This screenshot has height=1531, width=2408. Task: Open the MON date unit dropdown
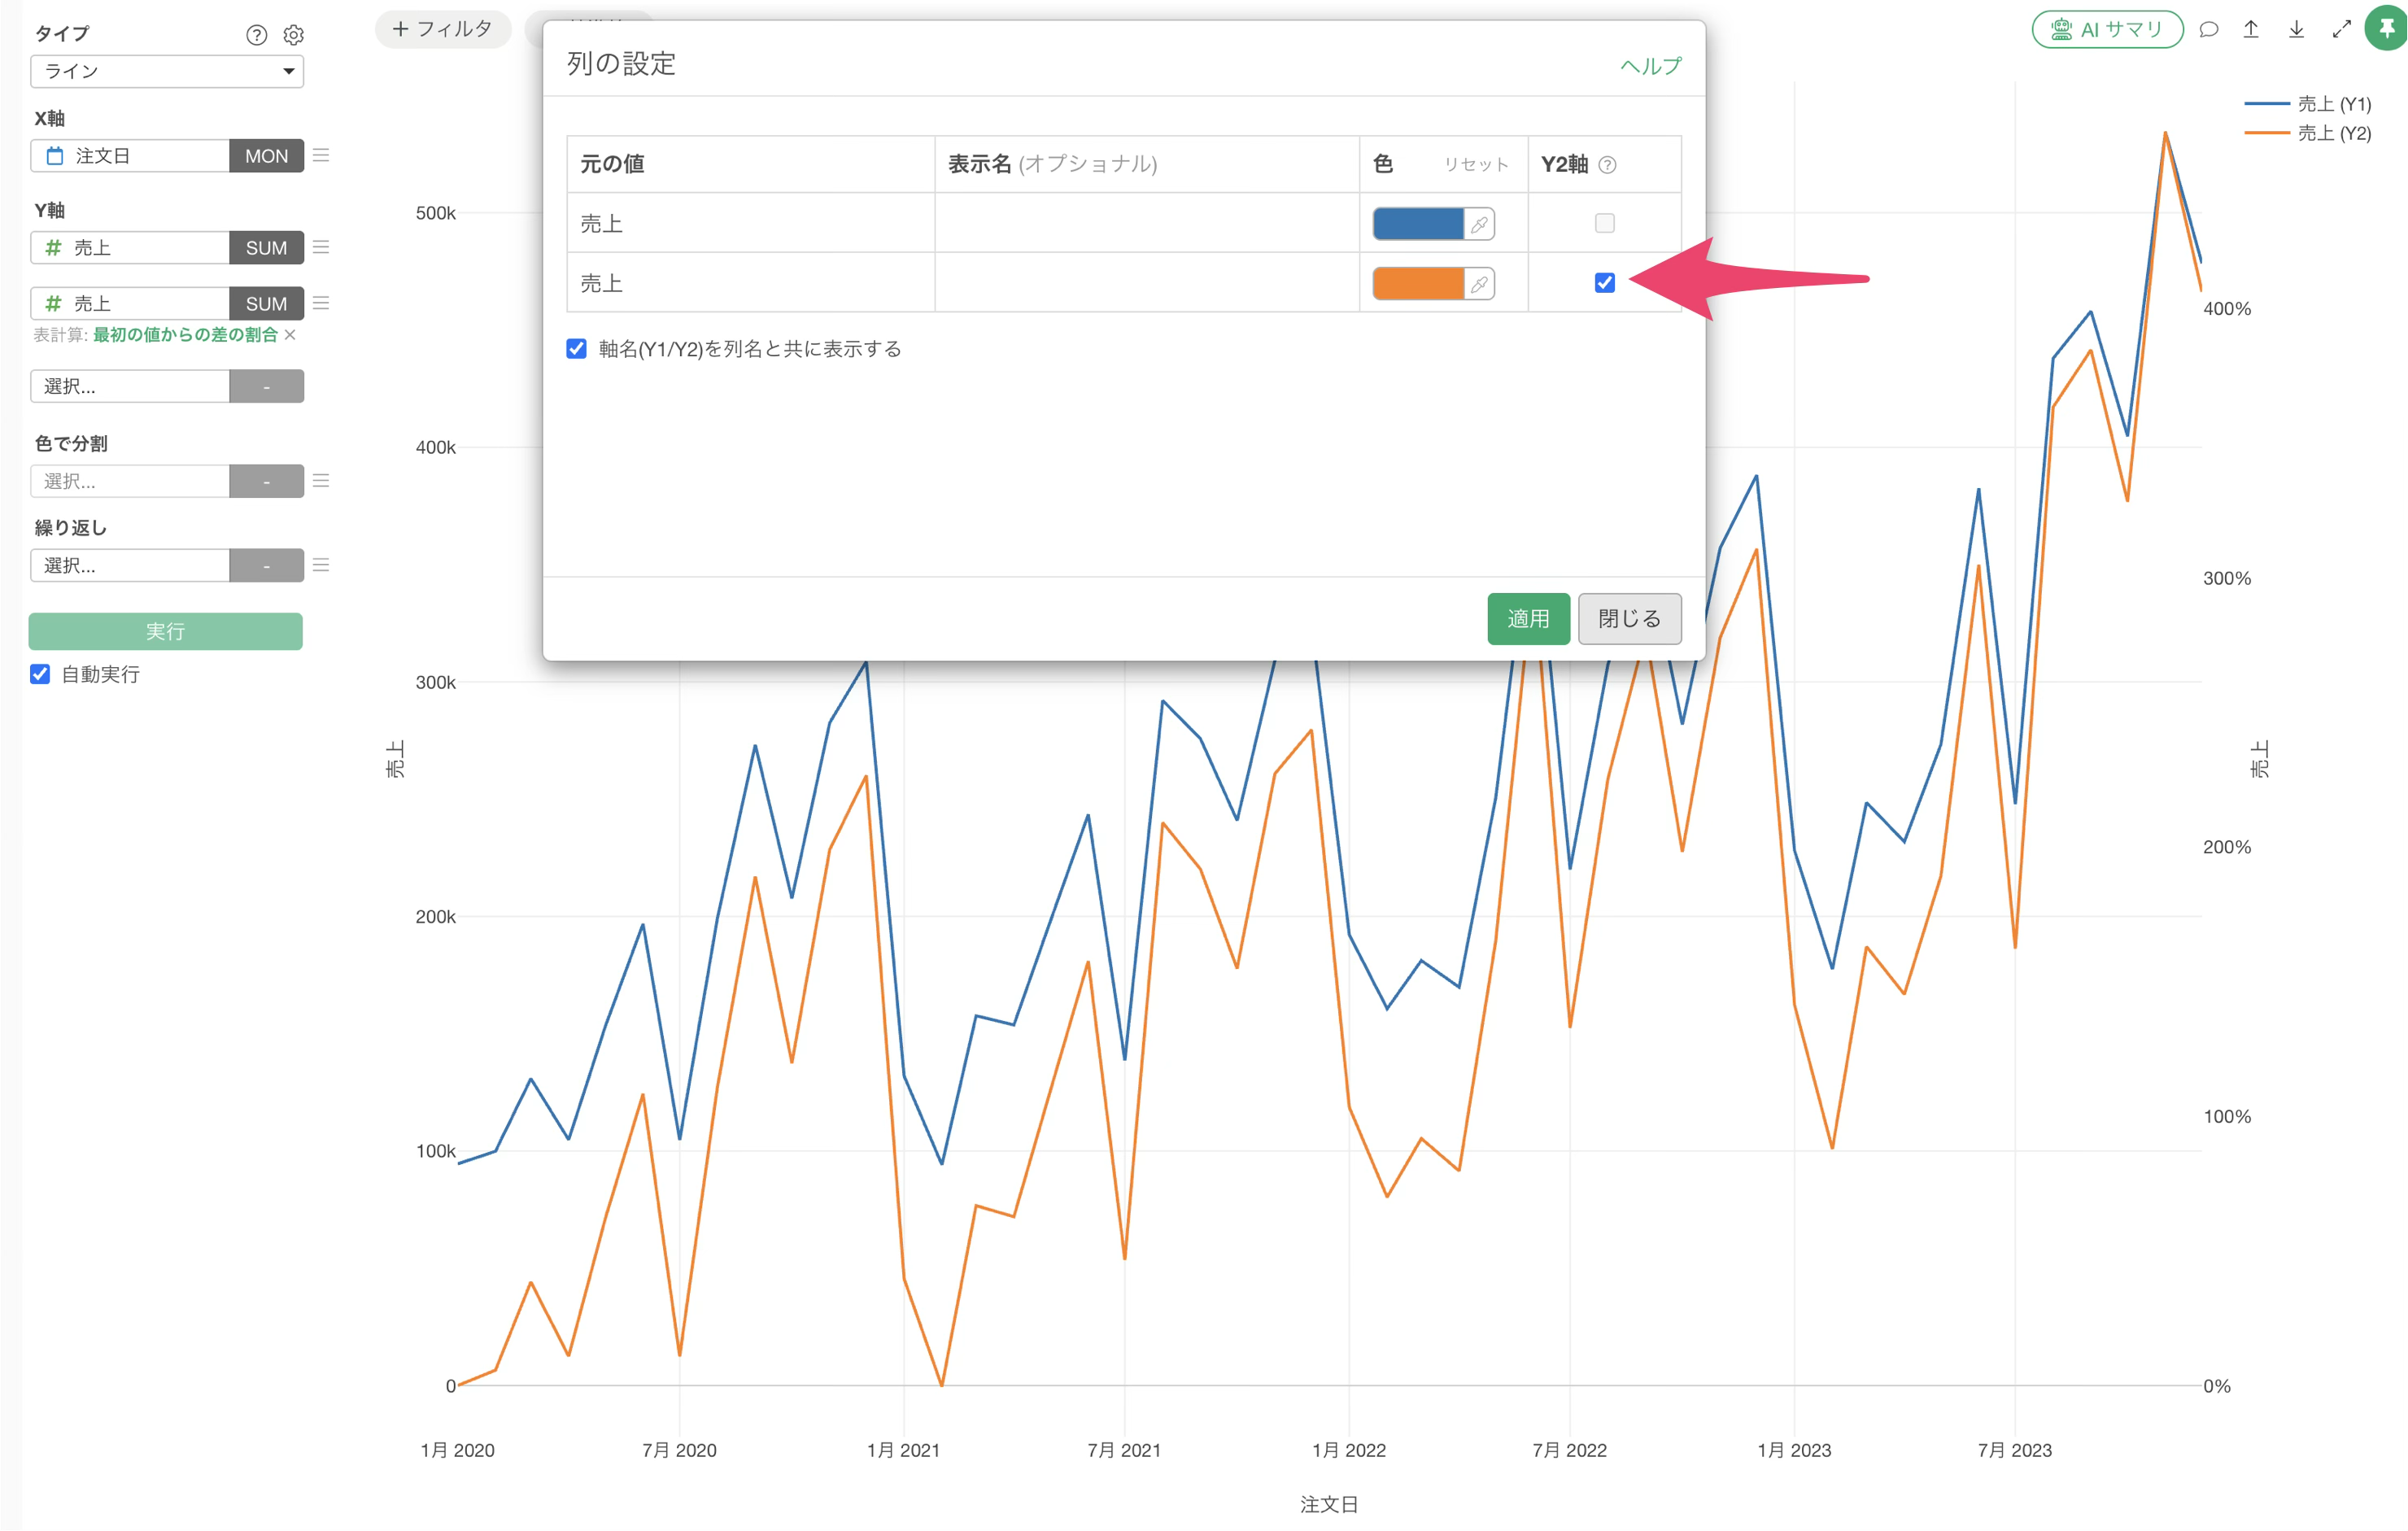[x=266, y=156]
